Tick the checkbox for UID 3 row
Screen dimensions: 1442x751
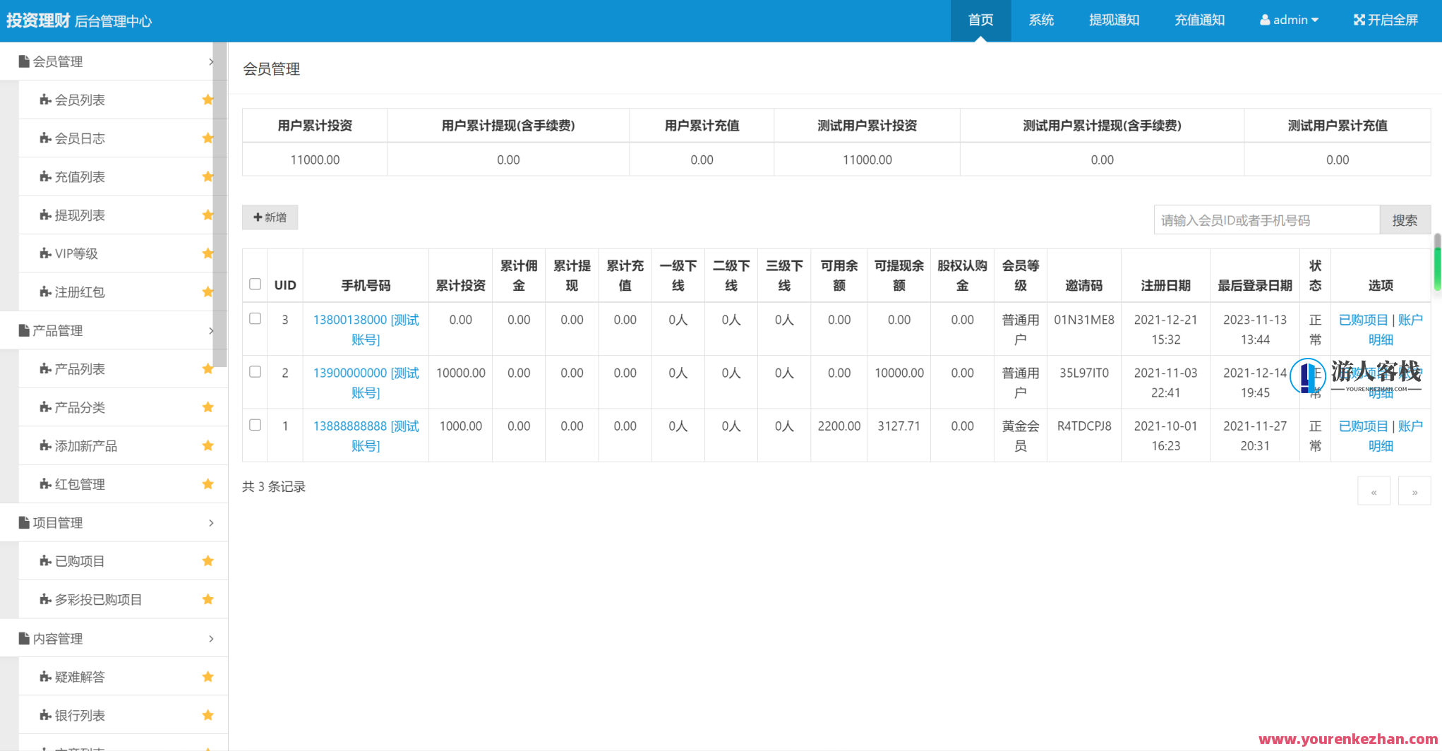(256, 319)
